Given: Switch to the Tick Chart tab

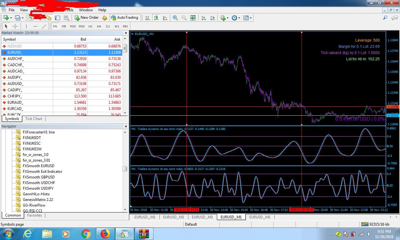Looking at the screenshot, I should (34, 119).
